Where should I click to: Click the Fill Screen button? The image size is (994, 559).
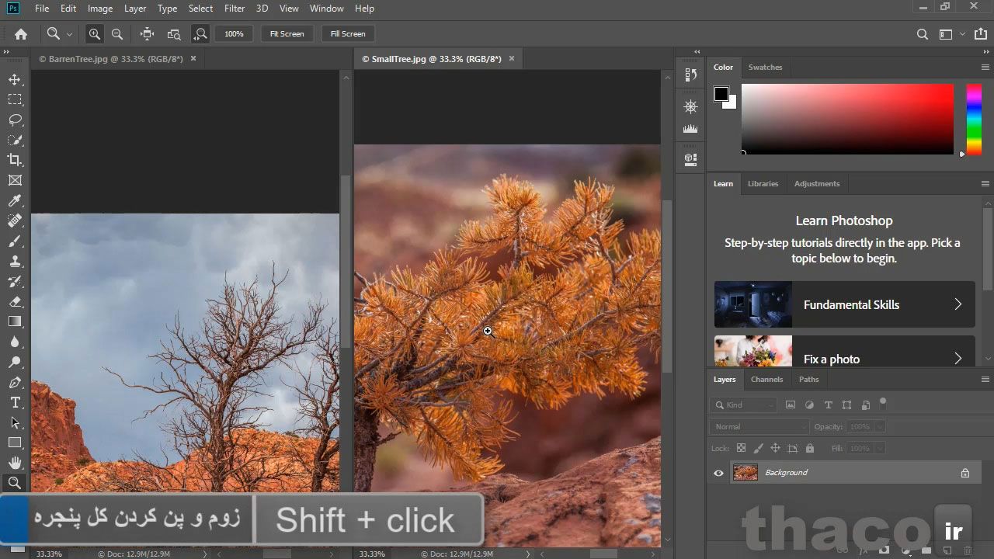(x=348, y=33)
